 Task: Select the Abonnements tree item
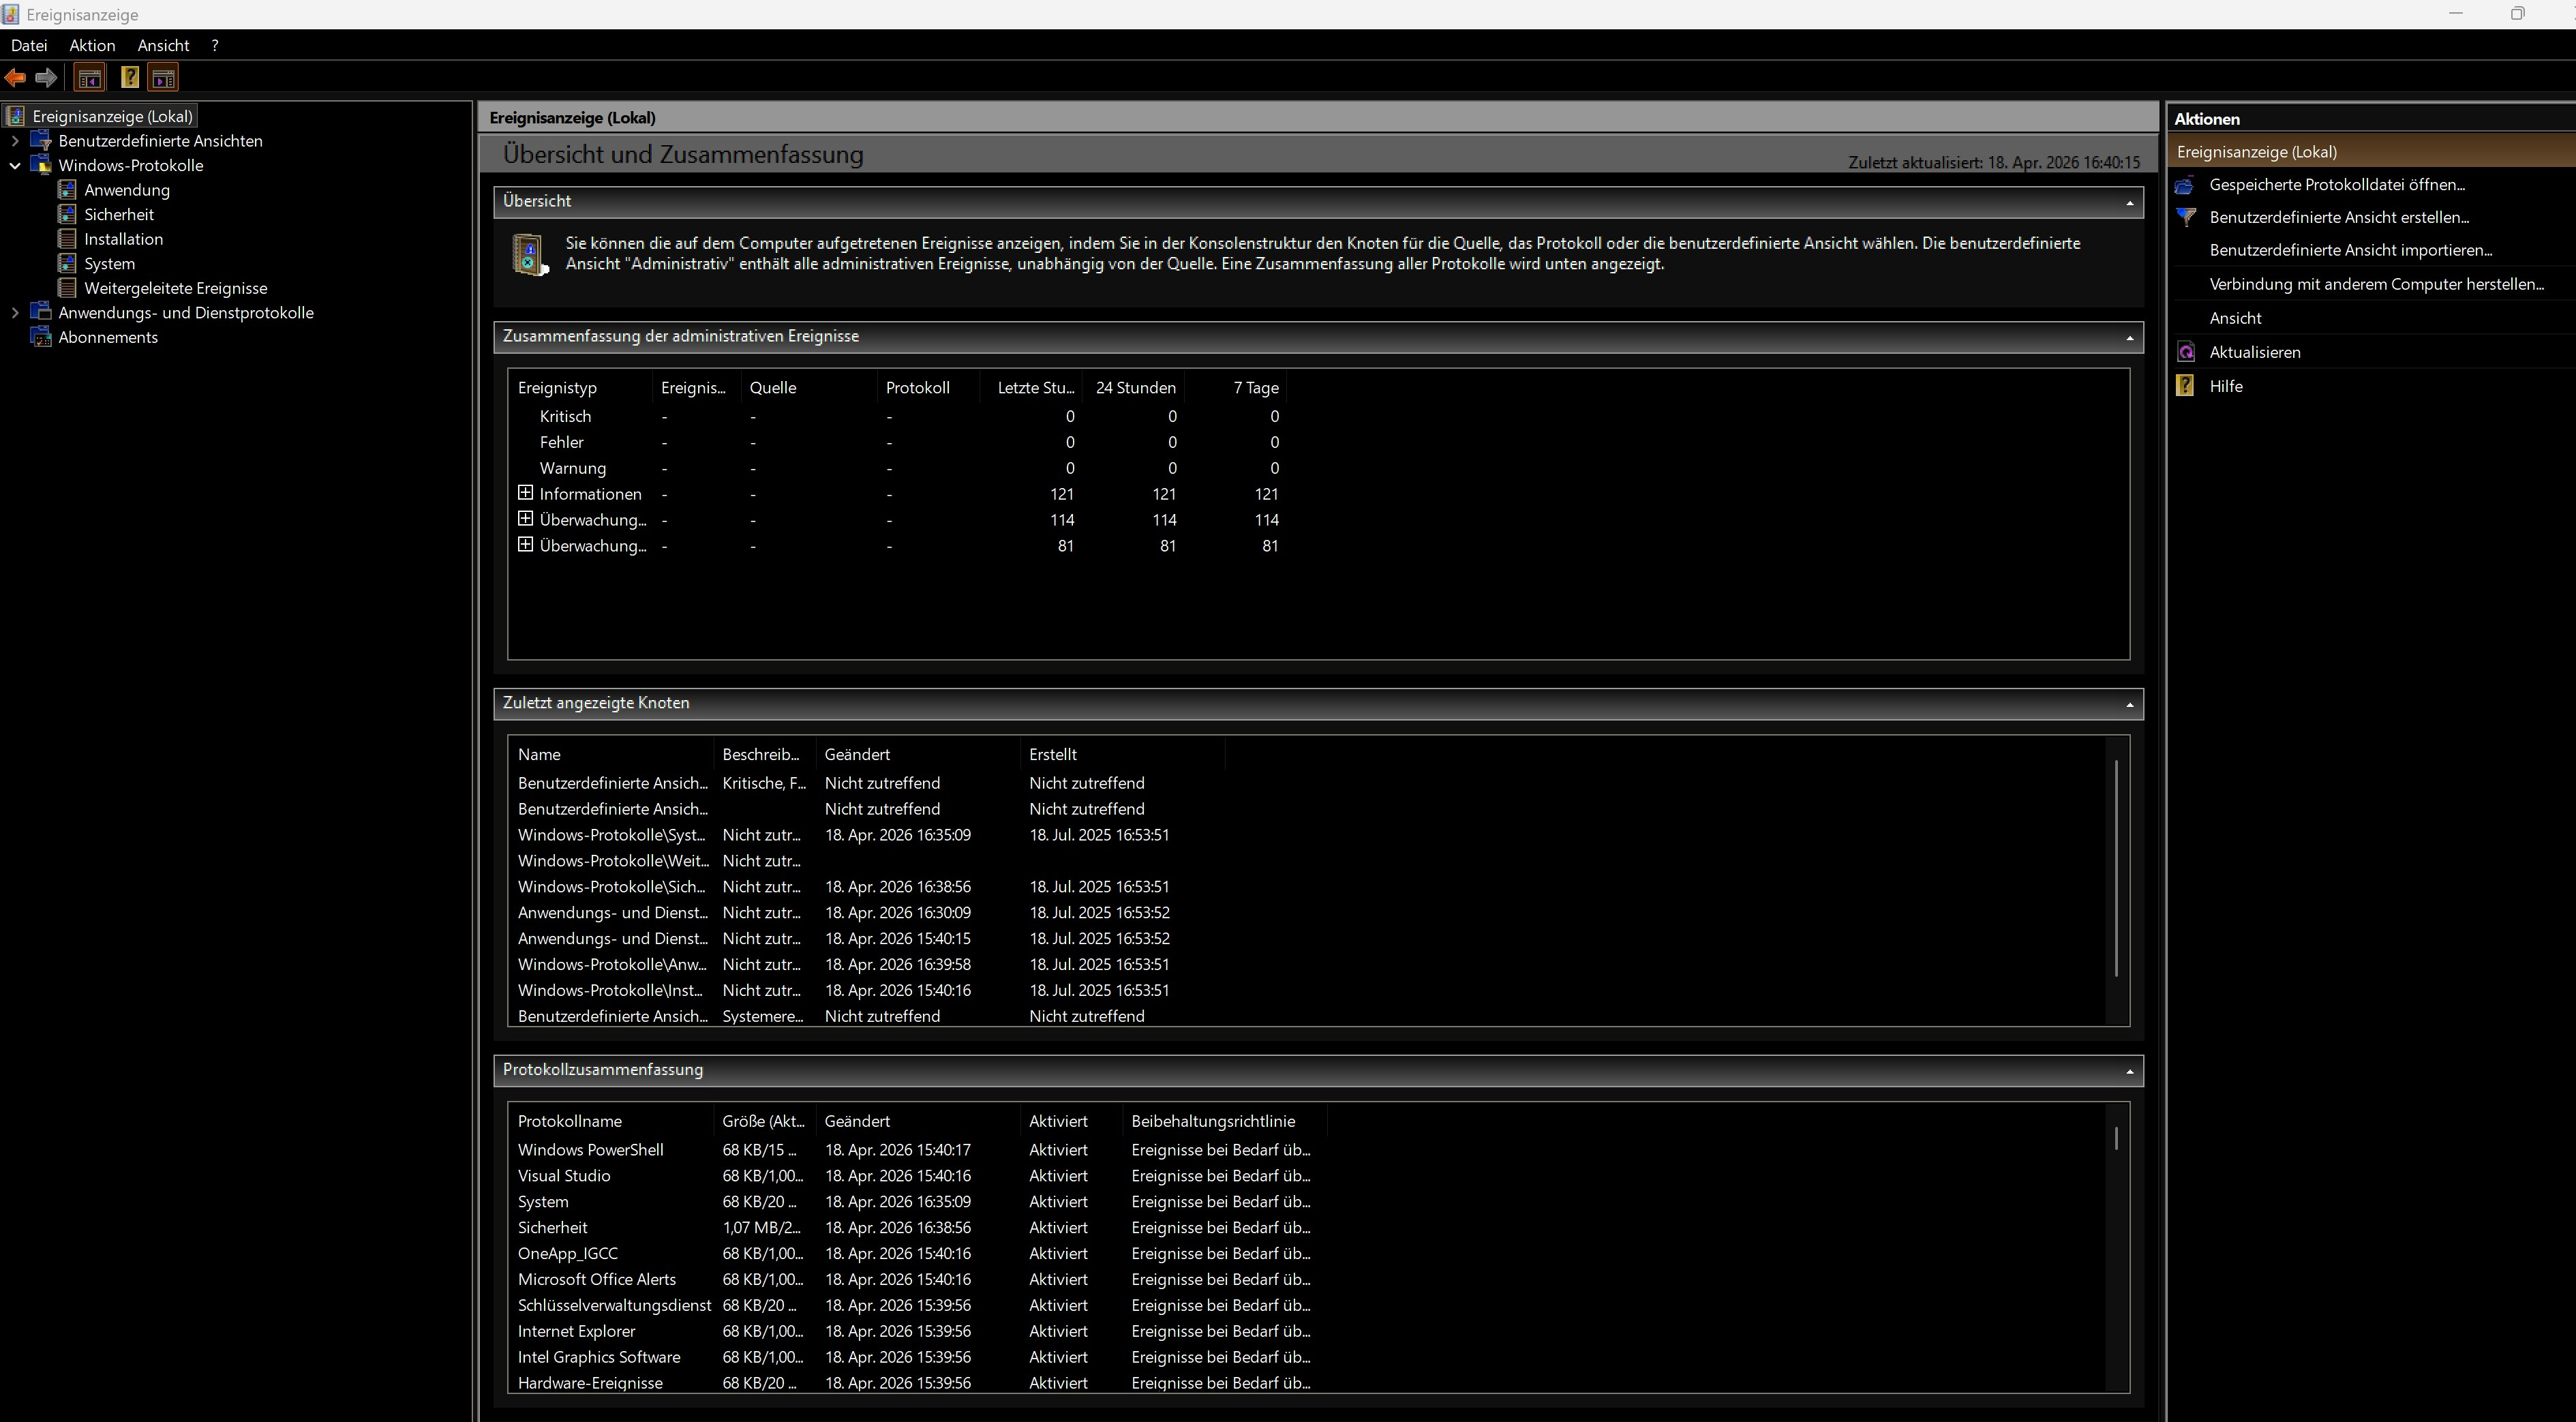pos(108,337)
